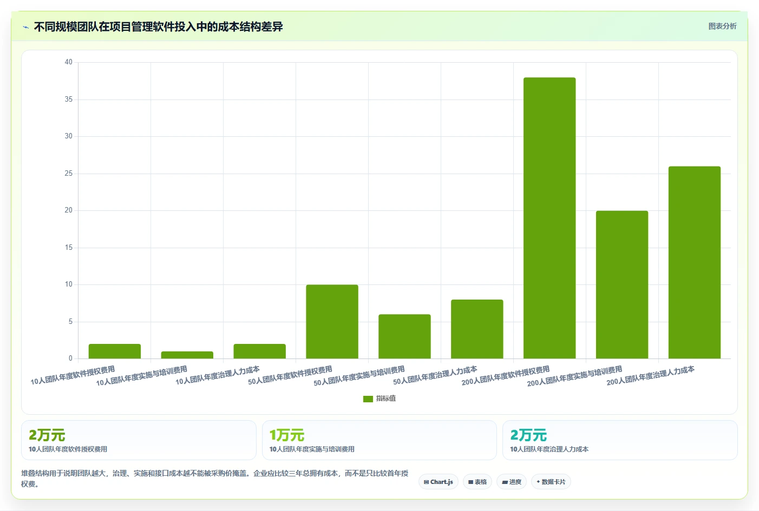Screen dimensions: 759x511
Task: Click the 50人团队年度软件授权费用 bar
Action: click(332, 321)
